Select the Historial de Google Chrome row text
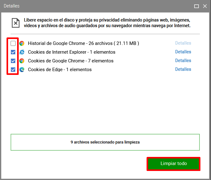211x180 pixels. pyautogui.click(x=83, y=43)
